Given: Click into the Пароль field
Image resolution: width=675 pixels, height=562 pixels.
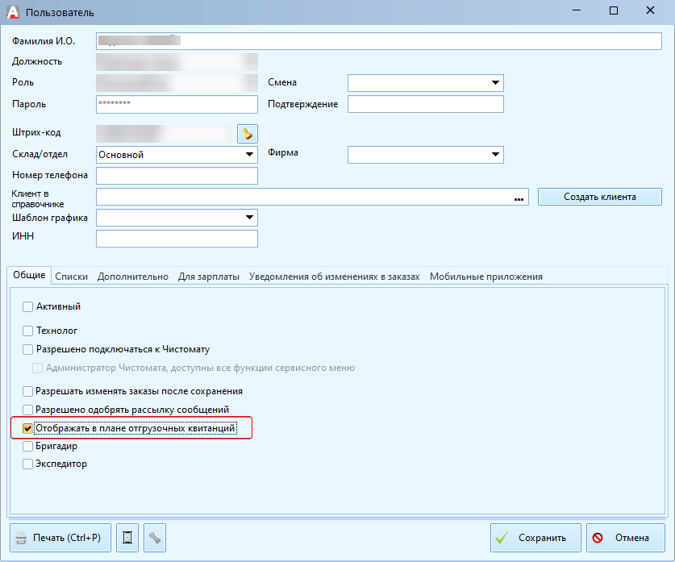Looking at the screenshot, I should point(177,104).
